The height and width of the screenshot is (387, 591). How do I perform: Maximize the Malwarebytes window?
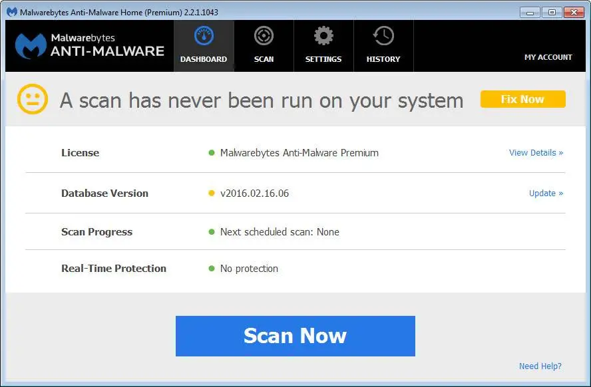coord(552,13)
